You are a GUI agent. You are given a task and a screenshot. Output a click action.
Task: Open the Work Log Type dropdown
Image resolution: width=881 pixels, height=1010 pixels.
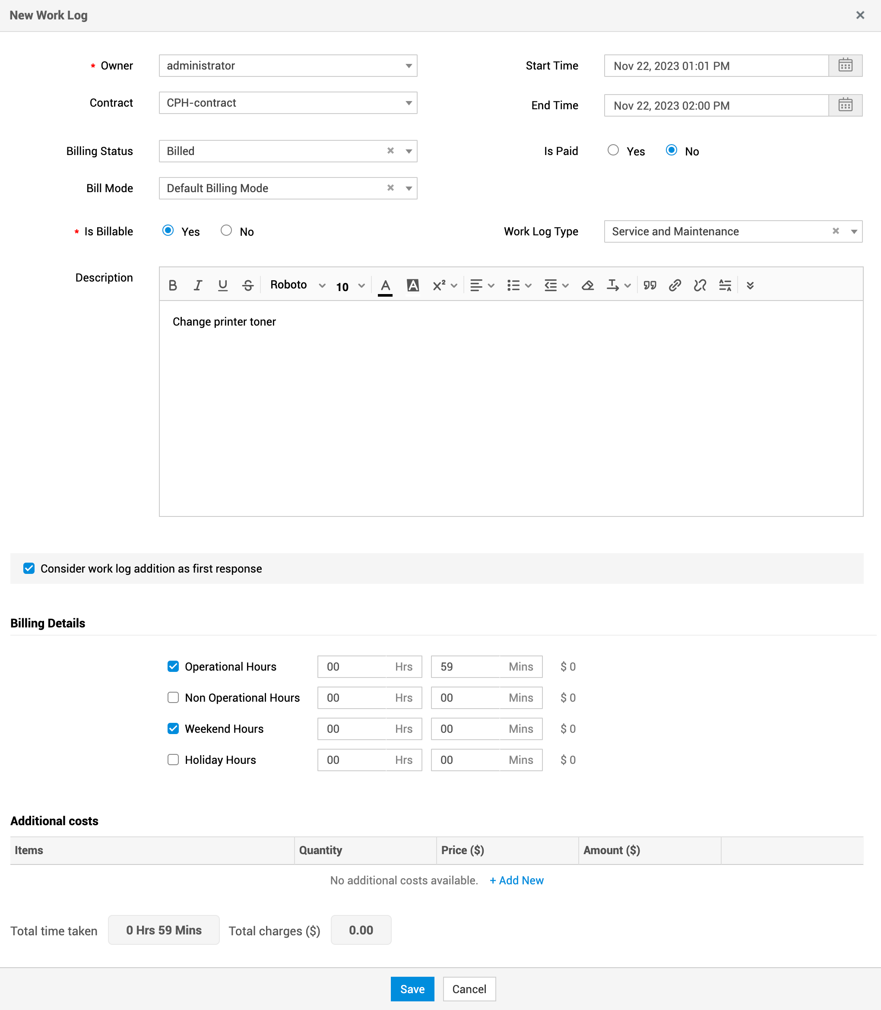point(854,231)
